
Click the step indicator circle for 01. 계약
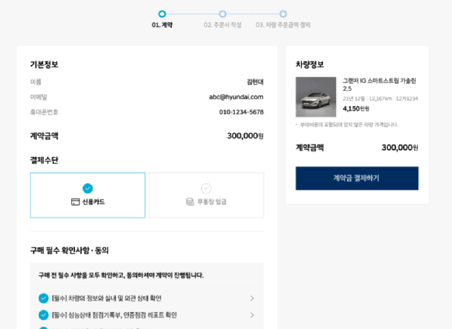click(x=162, y=13)
